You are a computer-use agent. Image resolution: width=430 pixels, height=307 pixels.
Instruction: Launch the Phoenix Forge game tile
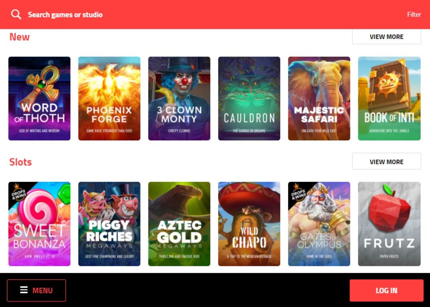pyautogui.click(x=109, y=98)
